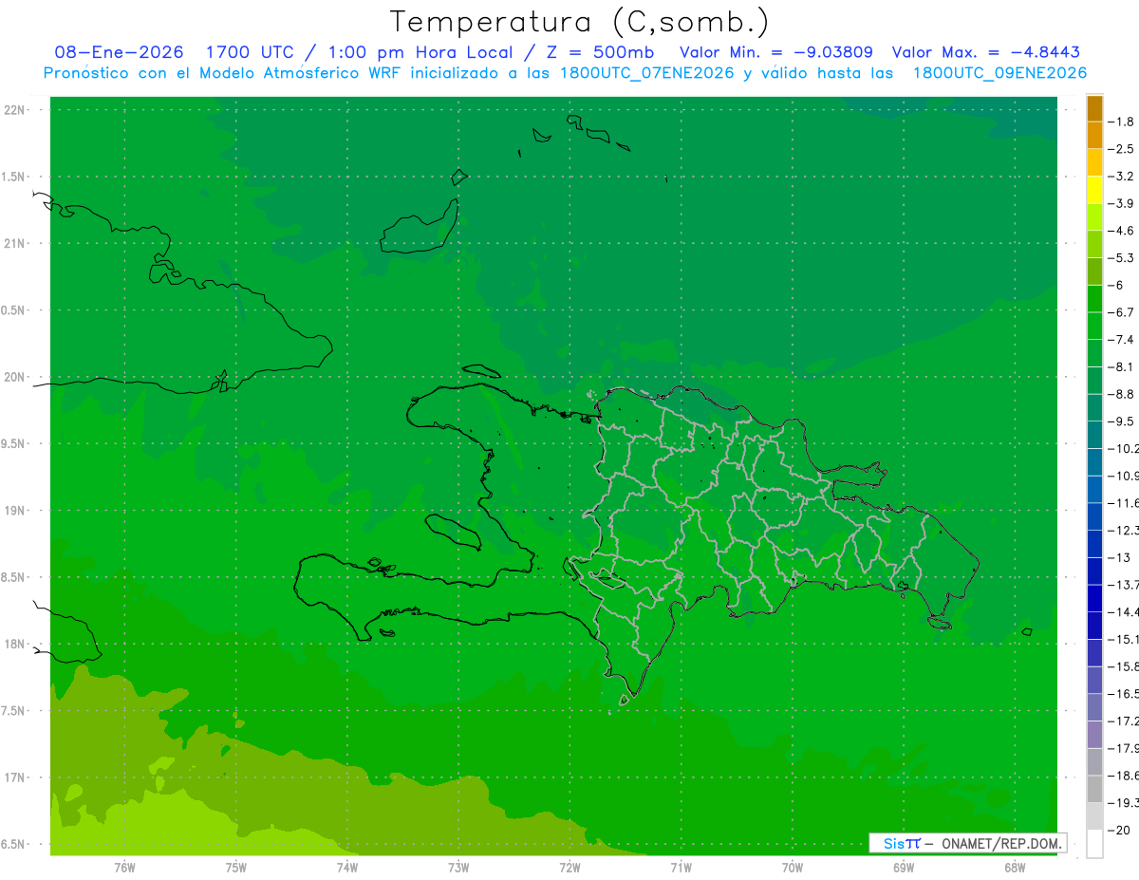Image resolution: width=1139 pixels, height=880 pixels.
Task: Click the "21N" latitude label
Action: 14,244
